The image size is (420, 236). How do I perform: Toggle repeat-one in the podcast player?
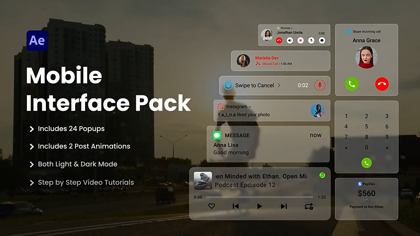(x=308, y=206)
